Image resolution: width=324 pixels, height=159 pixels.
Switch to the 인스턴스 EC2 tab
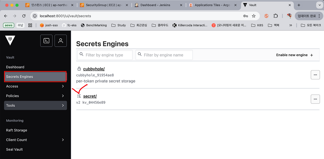pyautogui.click(x=50, y=5)
